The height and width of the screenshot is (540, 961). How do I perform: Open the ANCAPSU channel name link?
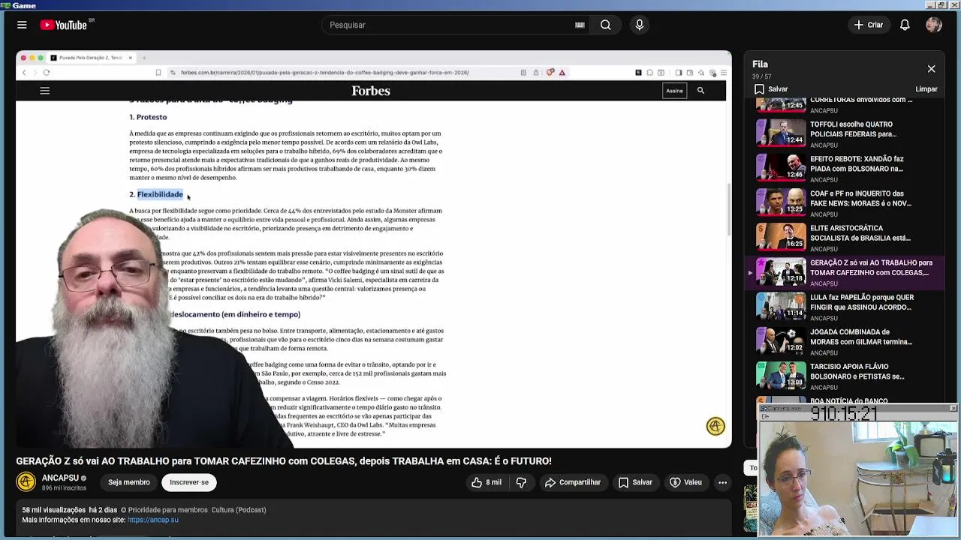tap(60, 478)
